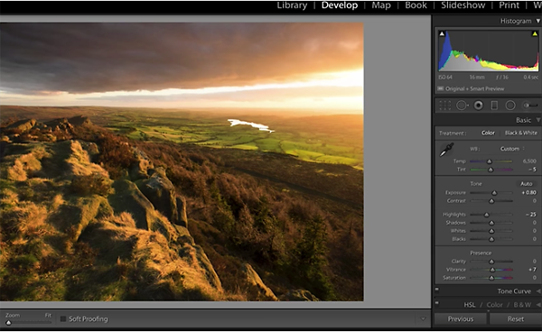Viewport: 542px width, 332px height.
Task: Click the Reset button
Action: (516, 318)
